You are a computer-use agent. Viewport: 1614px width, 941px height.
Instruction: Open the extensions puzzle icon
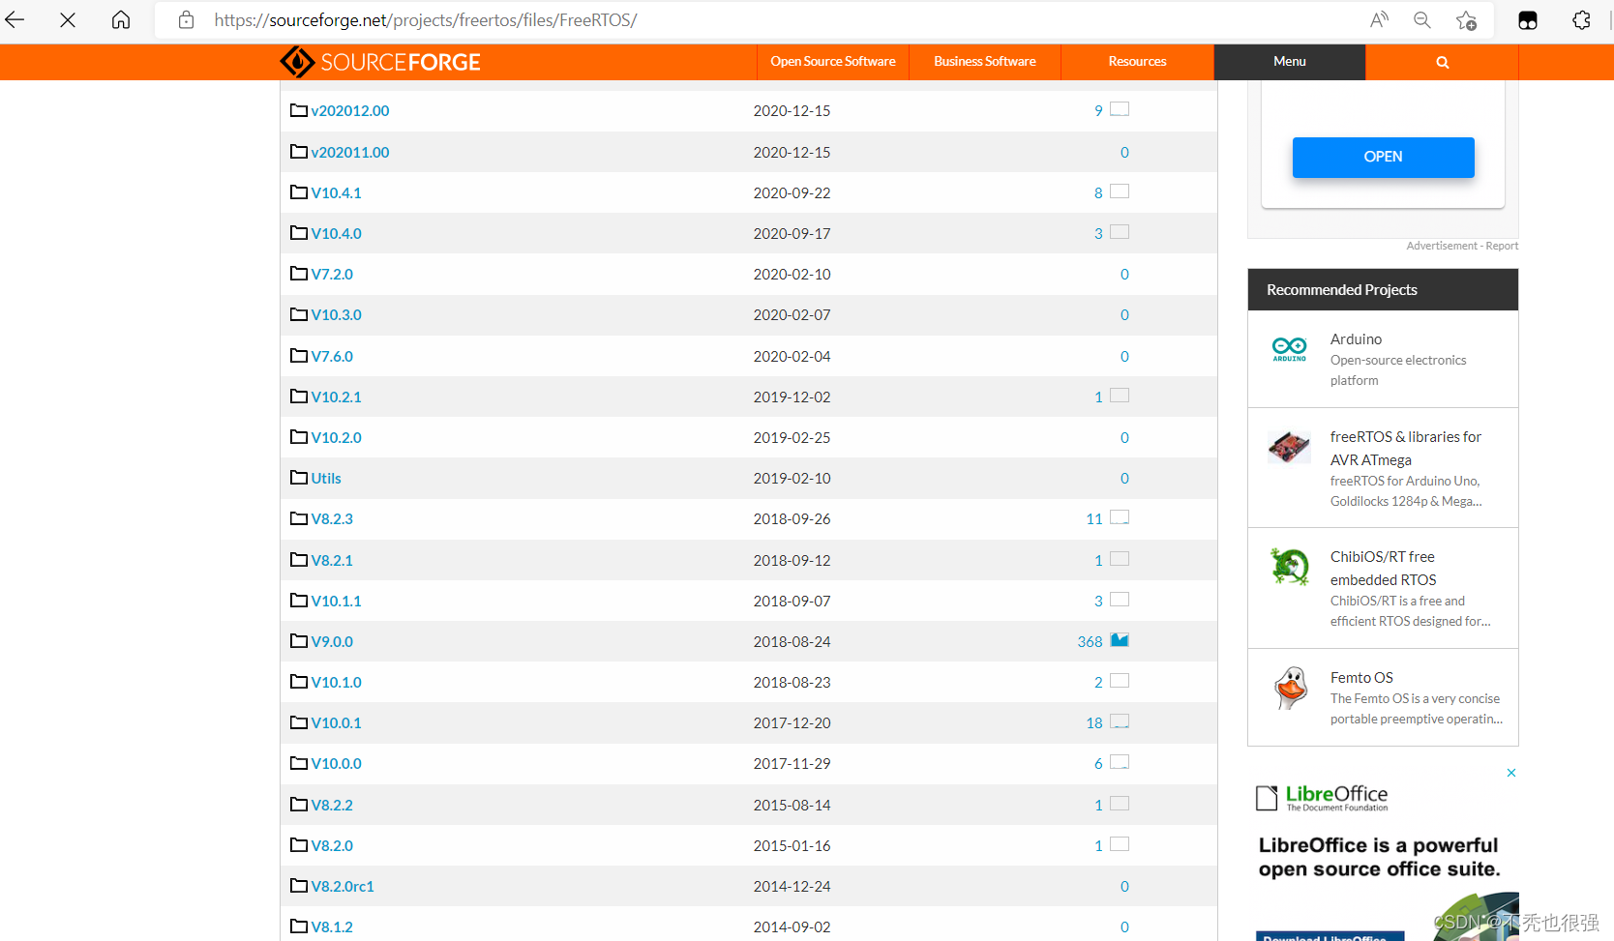[1581, 20]
